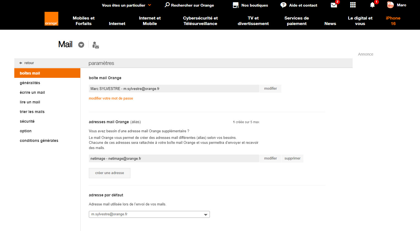Screen dimensions: 420x231
Task: Click the contacts icon beside Mail
Action: pos(95,45)
